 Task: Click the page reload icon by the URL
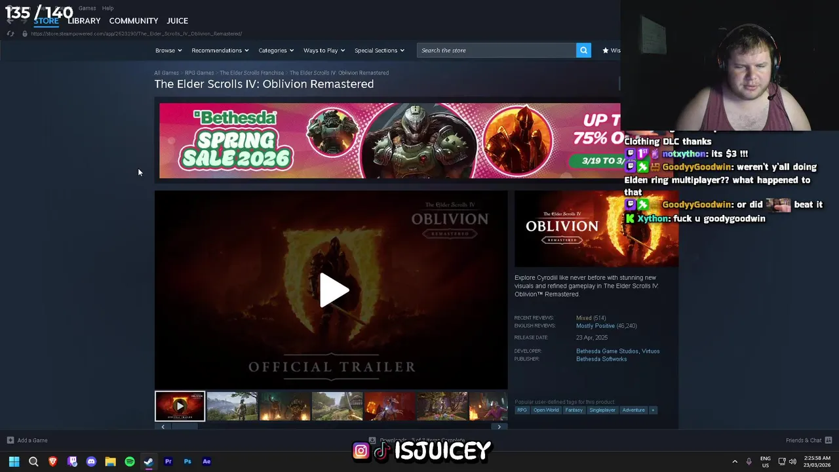[x=10, y=33]
